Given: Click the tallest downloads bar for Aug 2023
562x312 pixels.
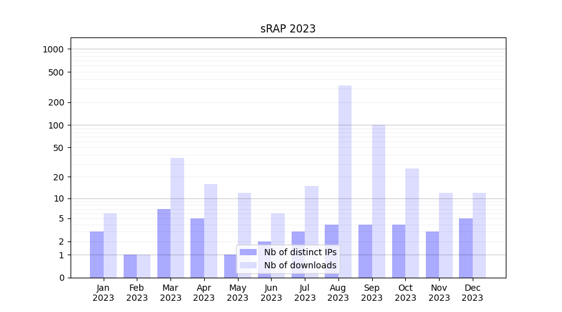Looking at the screenshot, I should coord(345,181).
